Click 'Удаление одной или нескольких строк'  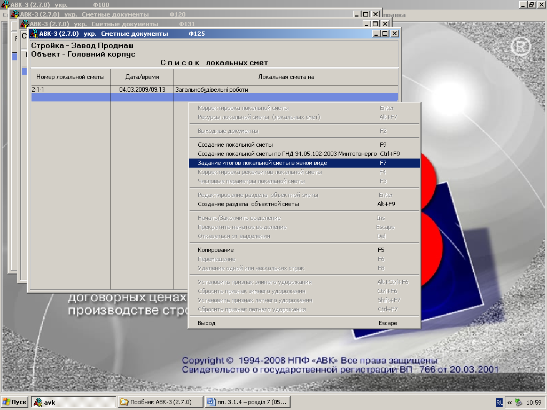[x=304, y=268]
